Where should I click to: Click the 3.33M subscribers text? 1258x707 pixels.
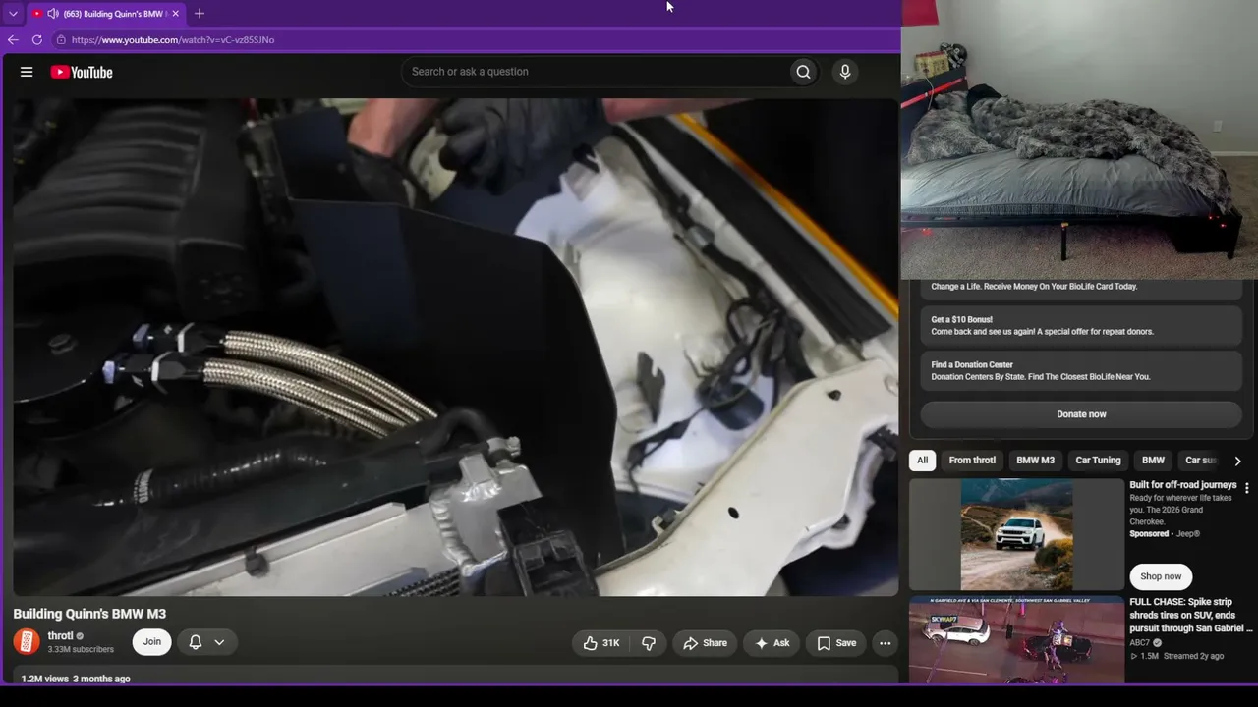click(x=81, y=649)
